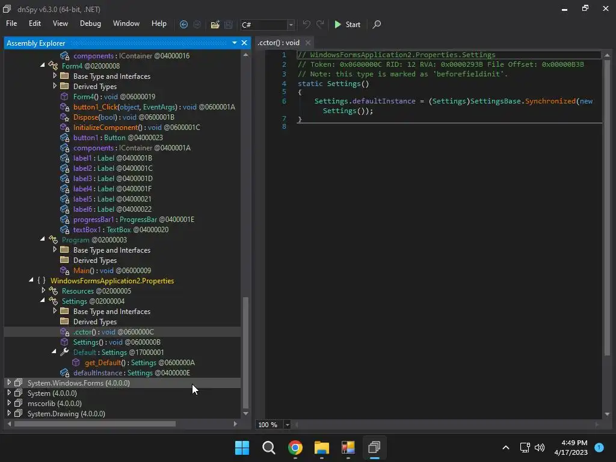Viewport: 616px width, 462px height.
Task: Click Assembly Explorer horizontal scrollbar thumb
Action: tap(95, 423)
